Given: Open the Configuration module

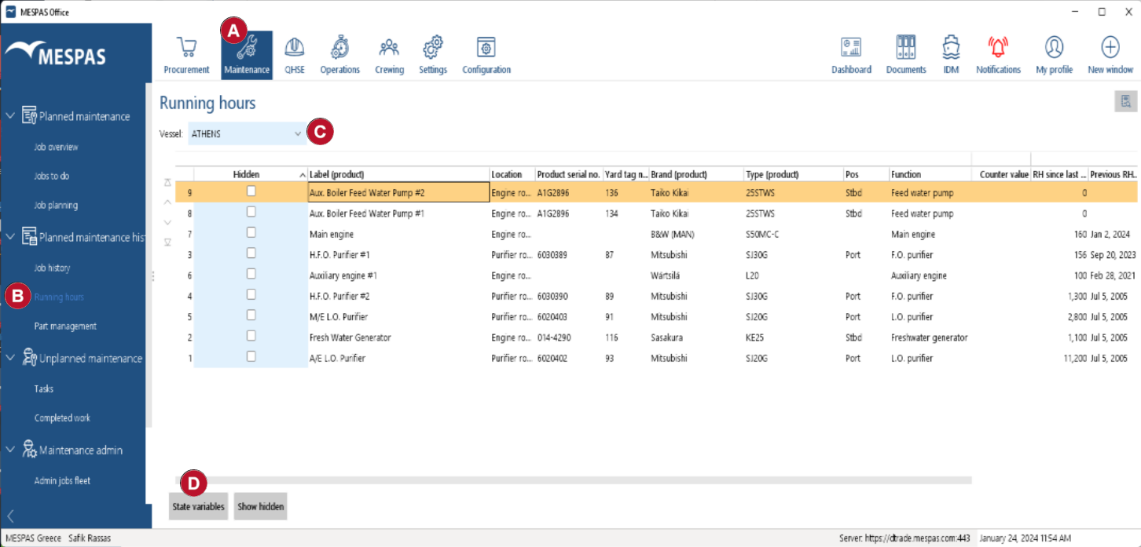Looking at the screenshot, I should (486, 55).
